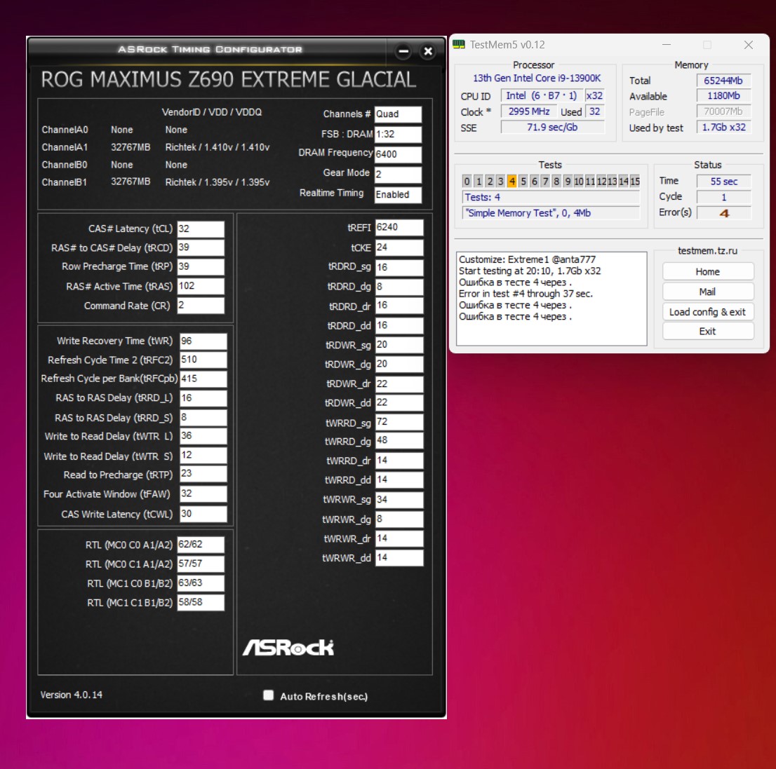This screenshot has height=769, width=776.
Task: Click the RTL (MC1 C1 B1/B2) field
Action: coord(201,602)
